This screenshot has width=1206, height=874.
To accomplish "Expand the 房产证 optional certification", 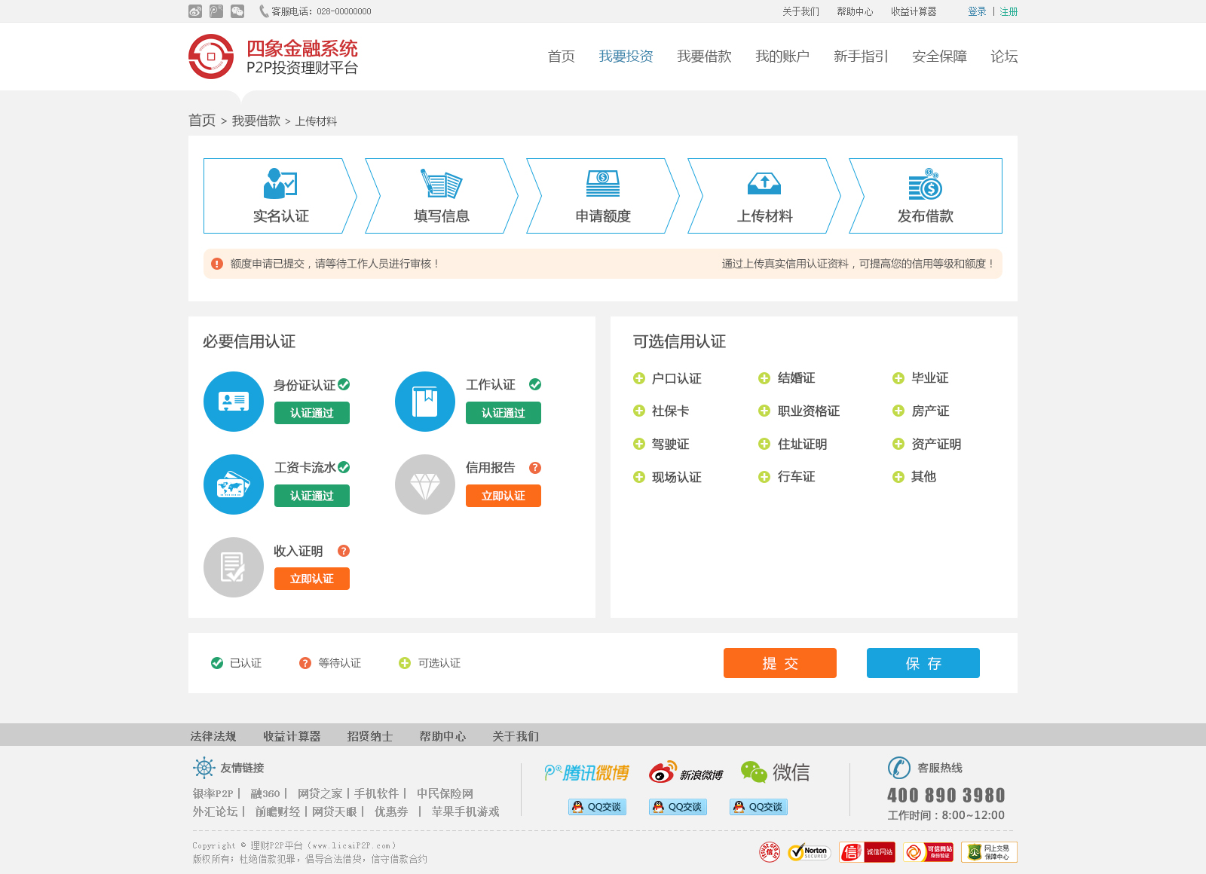I will coord(898,411).
